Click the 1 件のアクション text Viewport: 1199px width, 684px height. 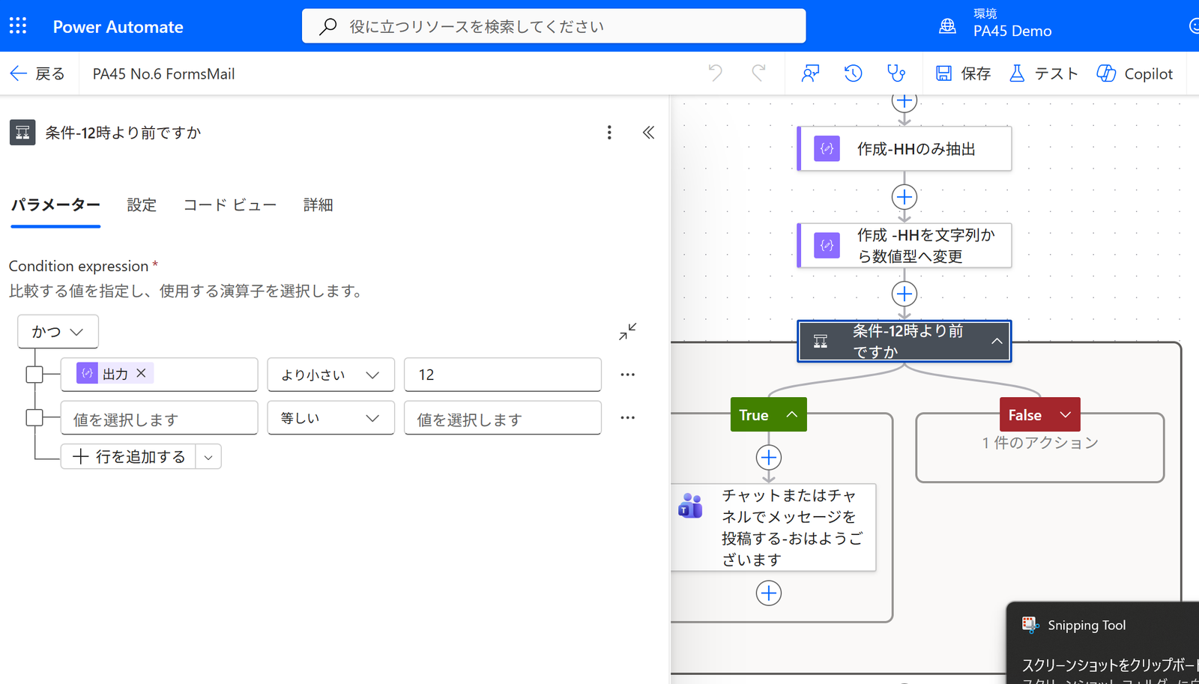click(1040, 443)
